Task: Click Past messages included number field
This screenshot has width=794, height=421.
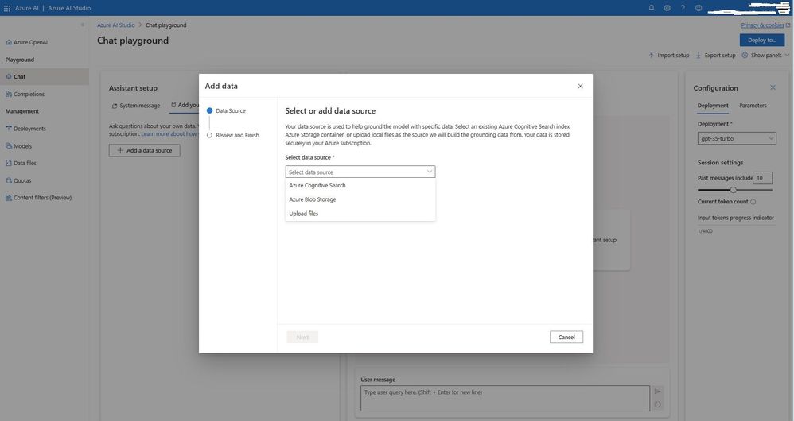Action: 762,178
